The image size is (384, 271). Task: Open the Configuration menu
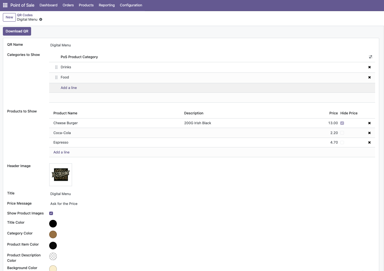click(131, 5)
